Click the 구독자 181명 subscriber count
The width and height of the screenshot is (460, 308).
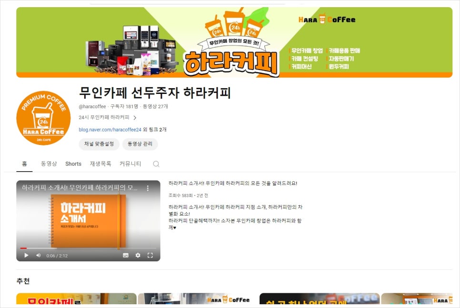[x=124, y=107]
